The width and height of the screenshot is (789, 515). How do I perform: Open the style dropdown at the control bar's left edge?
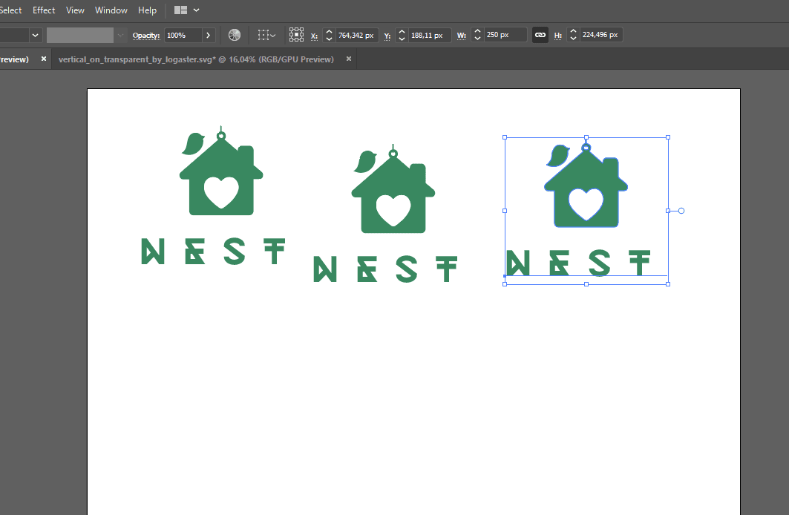(x=35, y=35)
